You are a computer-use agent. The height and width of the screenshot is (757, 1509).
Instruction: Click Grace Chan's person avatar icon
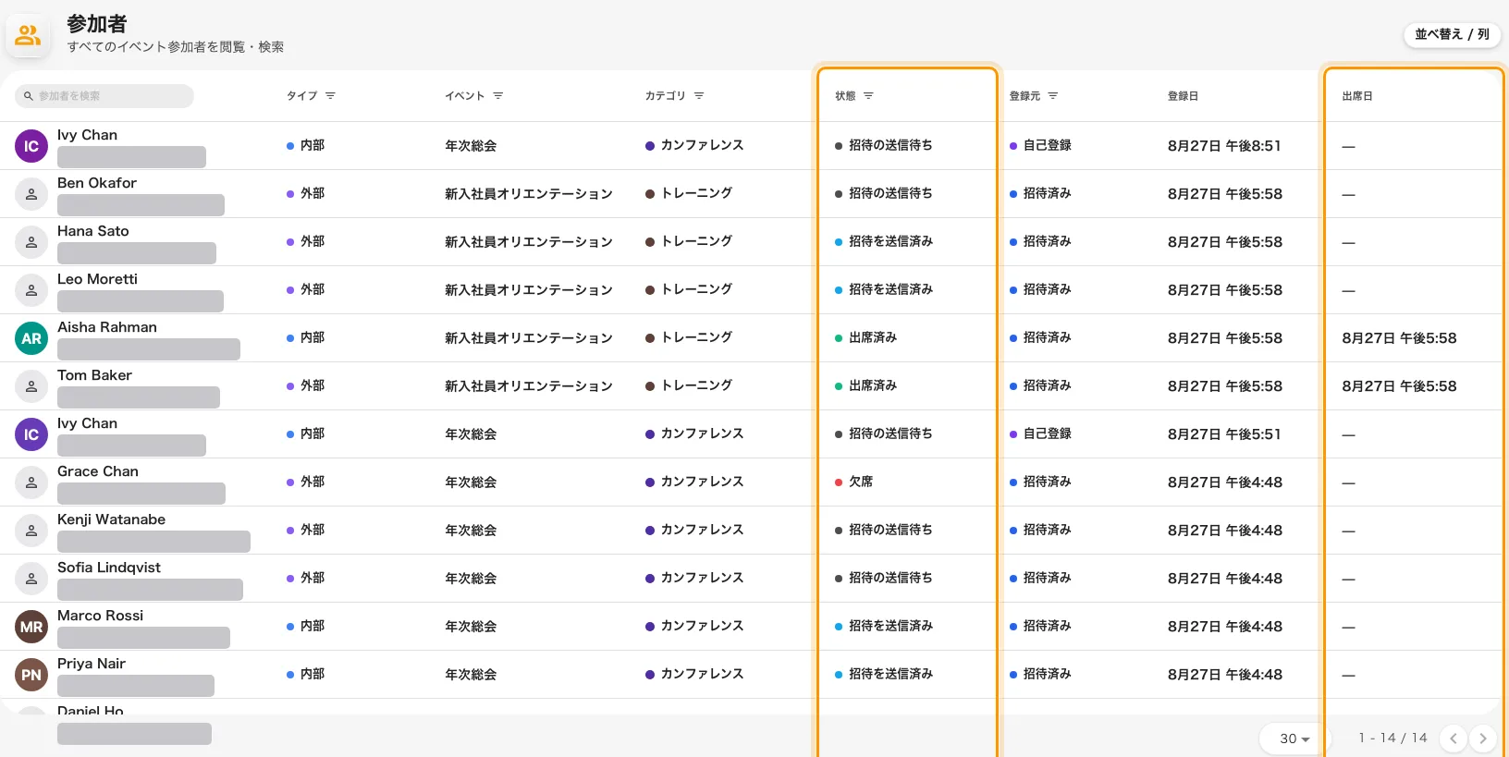[31, 482]
